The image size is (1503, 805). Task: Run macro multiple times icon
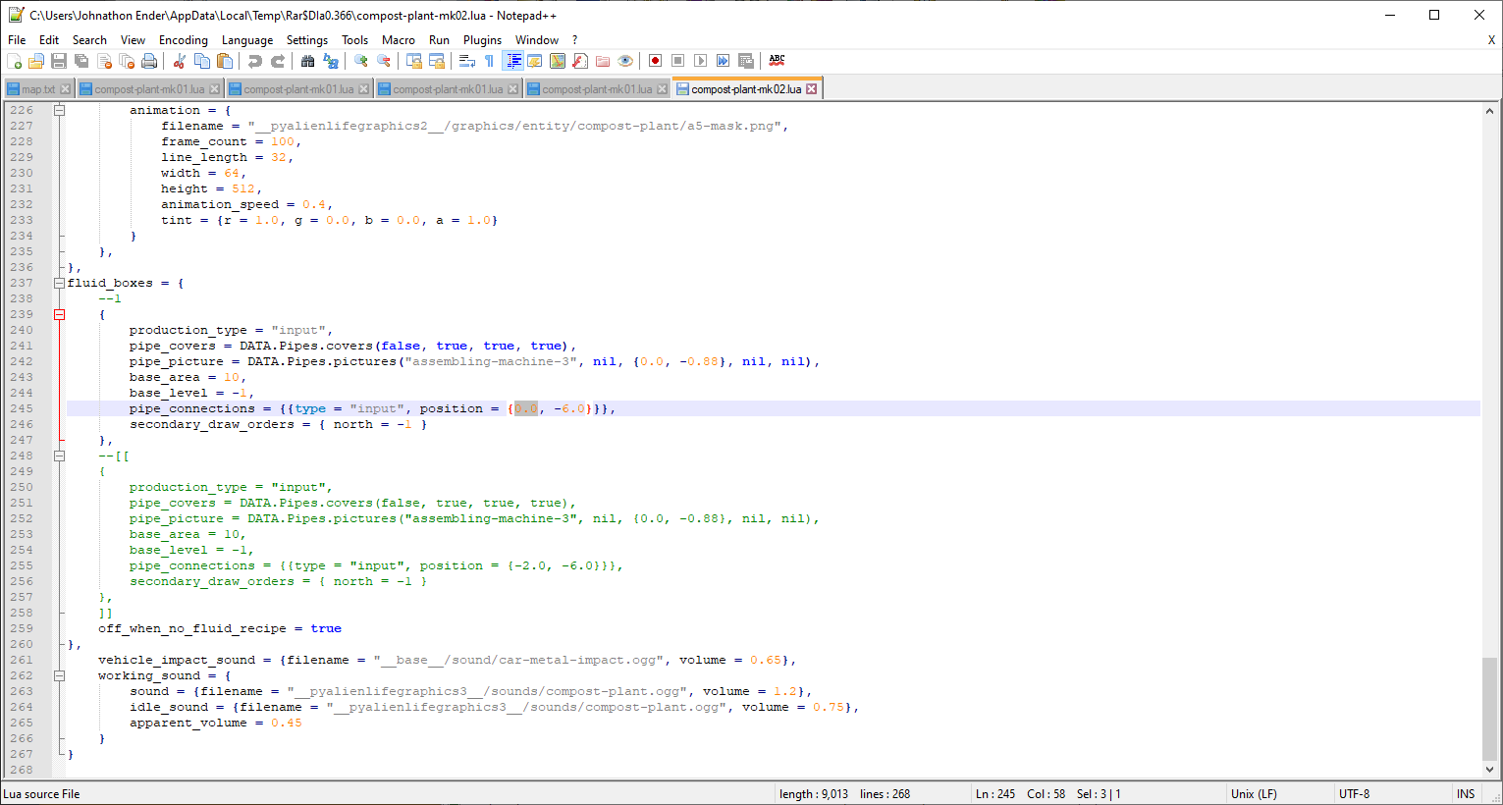point(724,61)
